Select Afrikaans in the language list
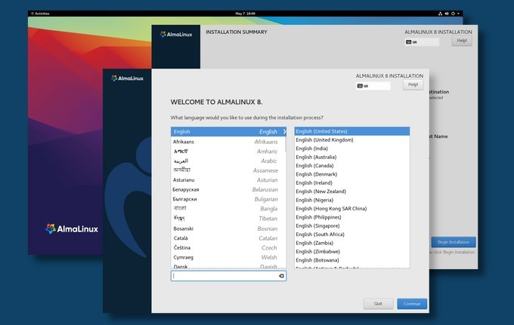 pyautogui.click(x=228, y=142)
